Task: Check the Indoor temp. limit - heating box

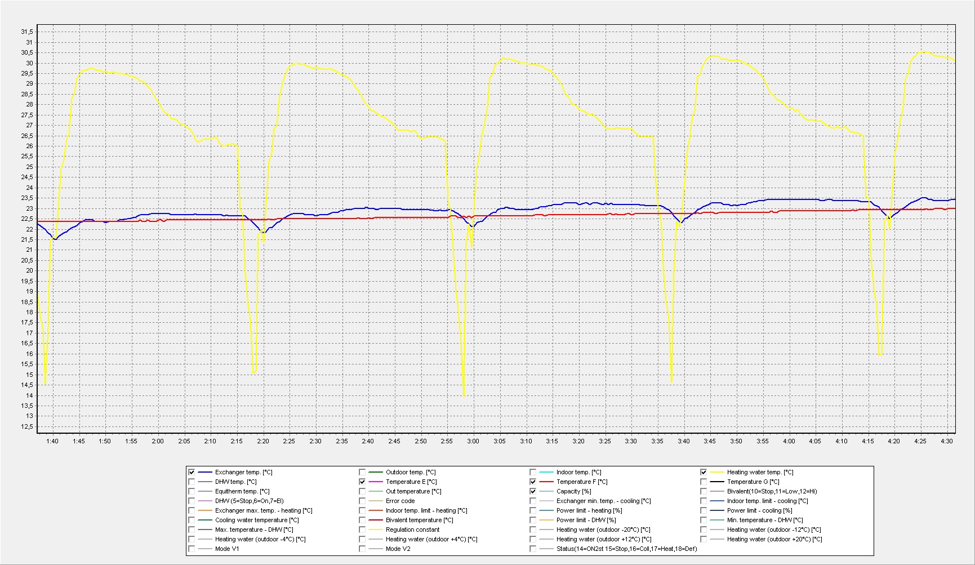Action: (362, 510)
